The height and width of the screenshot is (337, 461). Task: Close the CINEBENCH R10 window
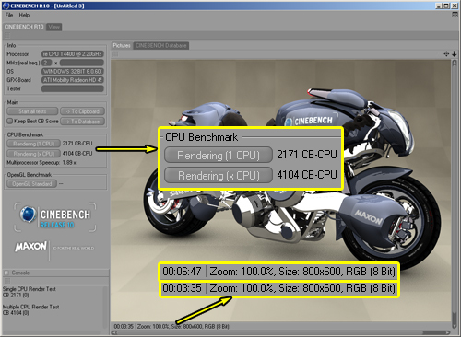(455, 6)
